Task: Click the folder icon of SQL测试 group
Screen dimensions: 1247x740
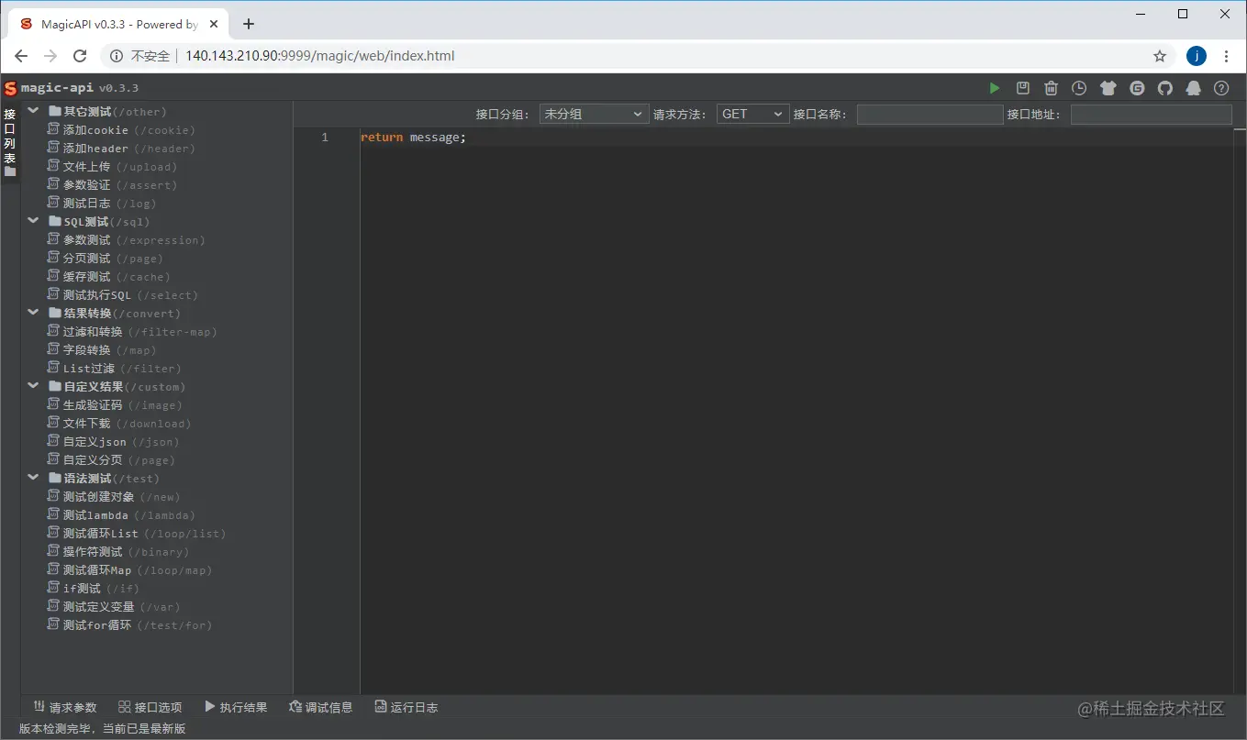Action: click(x=55, y=221)
